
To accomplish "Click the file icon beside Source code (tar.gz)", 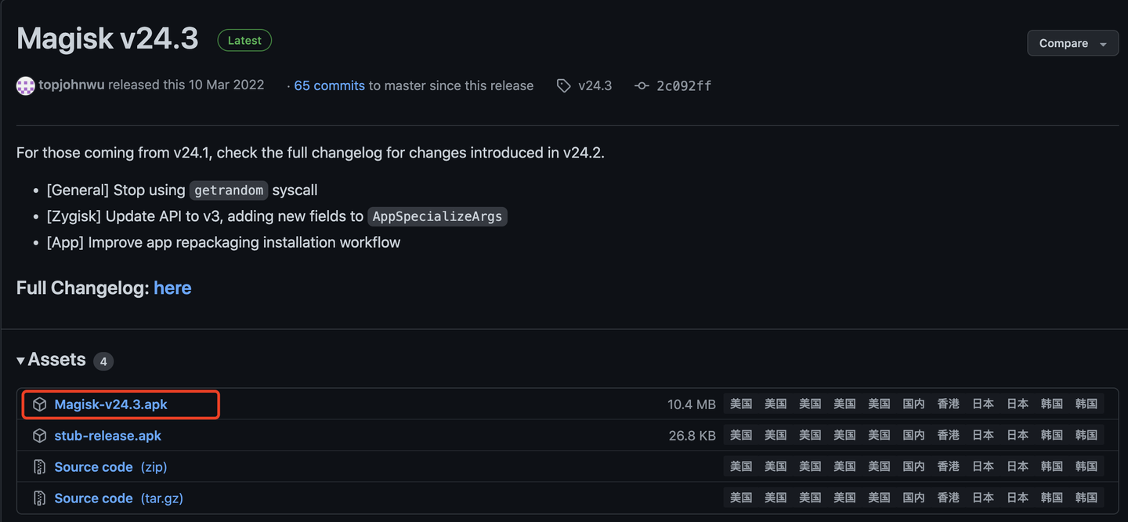I will pos(39,498).
